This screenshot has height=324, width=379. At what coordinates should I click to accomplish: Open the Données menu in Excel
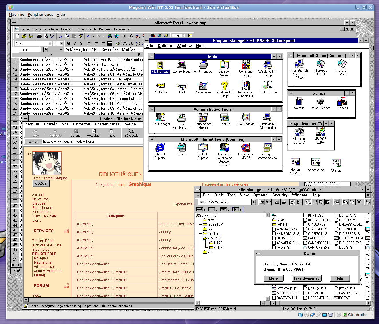click(x=105, y=29)
